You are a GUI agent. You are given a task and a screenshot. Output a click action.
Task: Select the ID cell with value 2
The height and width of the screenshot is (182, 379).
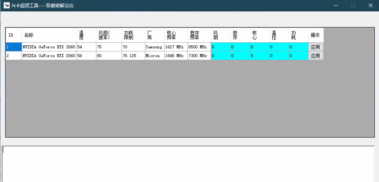pyautogui.click(x=14, y=56)
